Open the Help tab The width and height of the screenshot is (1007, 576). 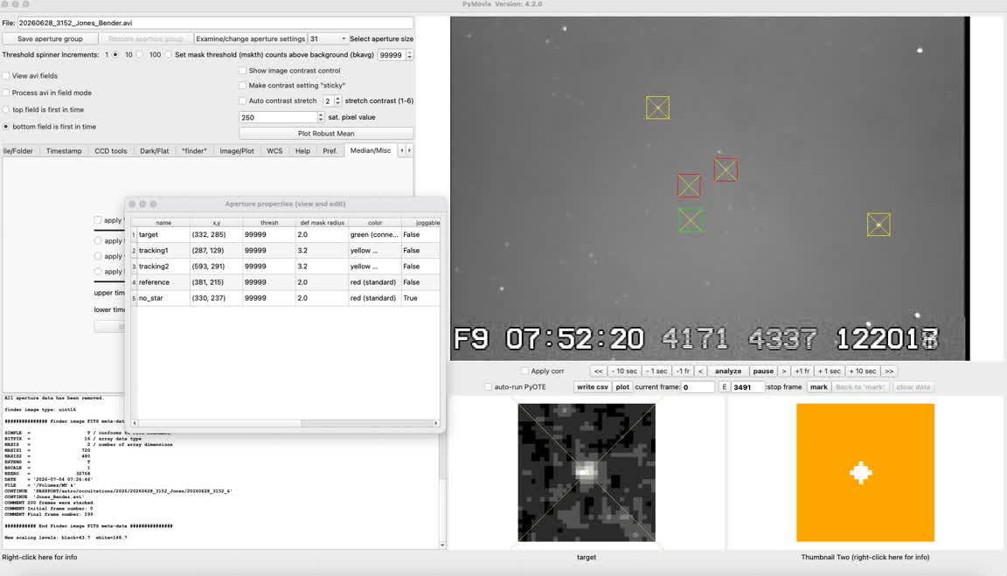coord(302,151)
